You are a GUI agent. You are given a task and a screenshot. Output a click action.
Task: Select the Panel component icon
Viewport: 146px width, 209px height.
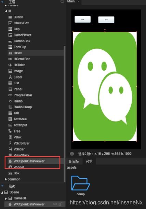pos(10,89)
